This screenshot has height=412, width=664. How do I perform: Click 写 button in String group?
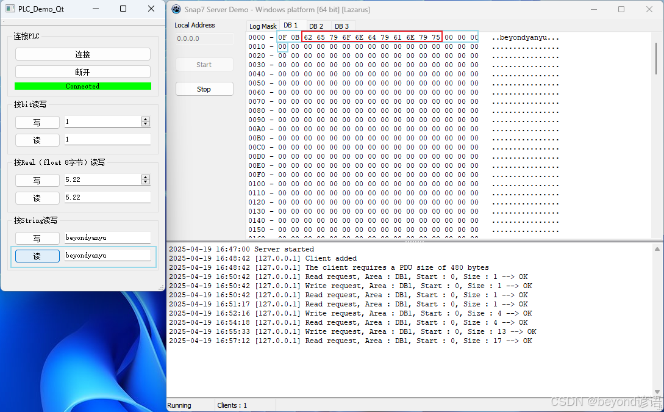click(x=37, y=238)
